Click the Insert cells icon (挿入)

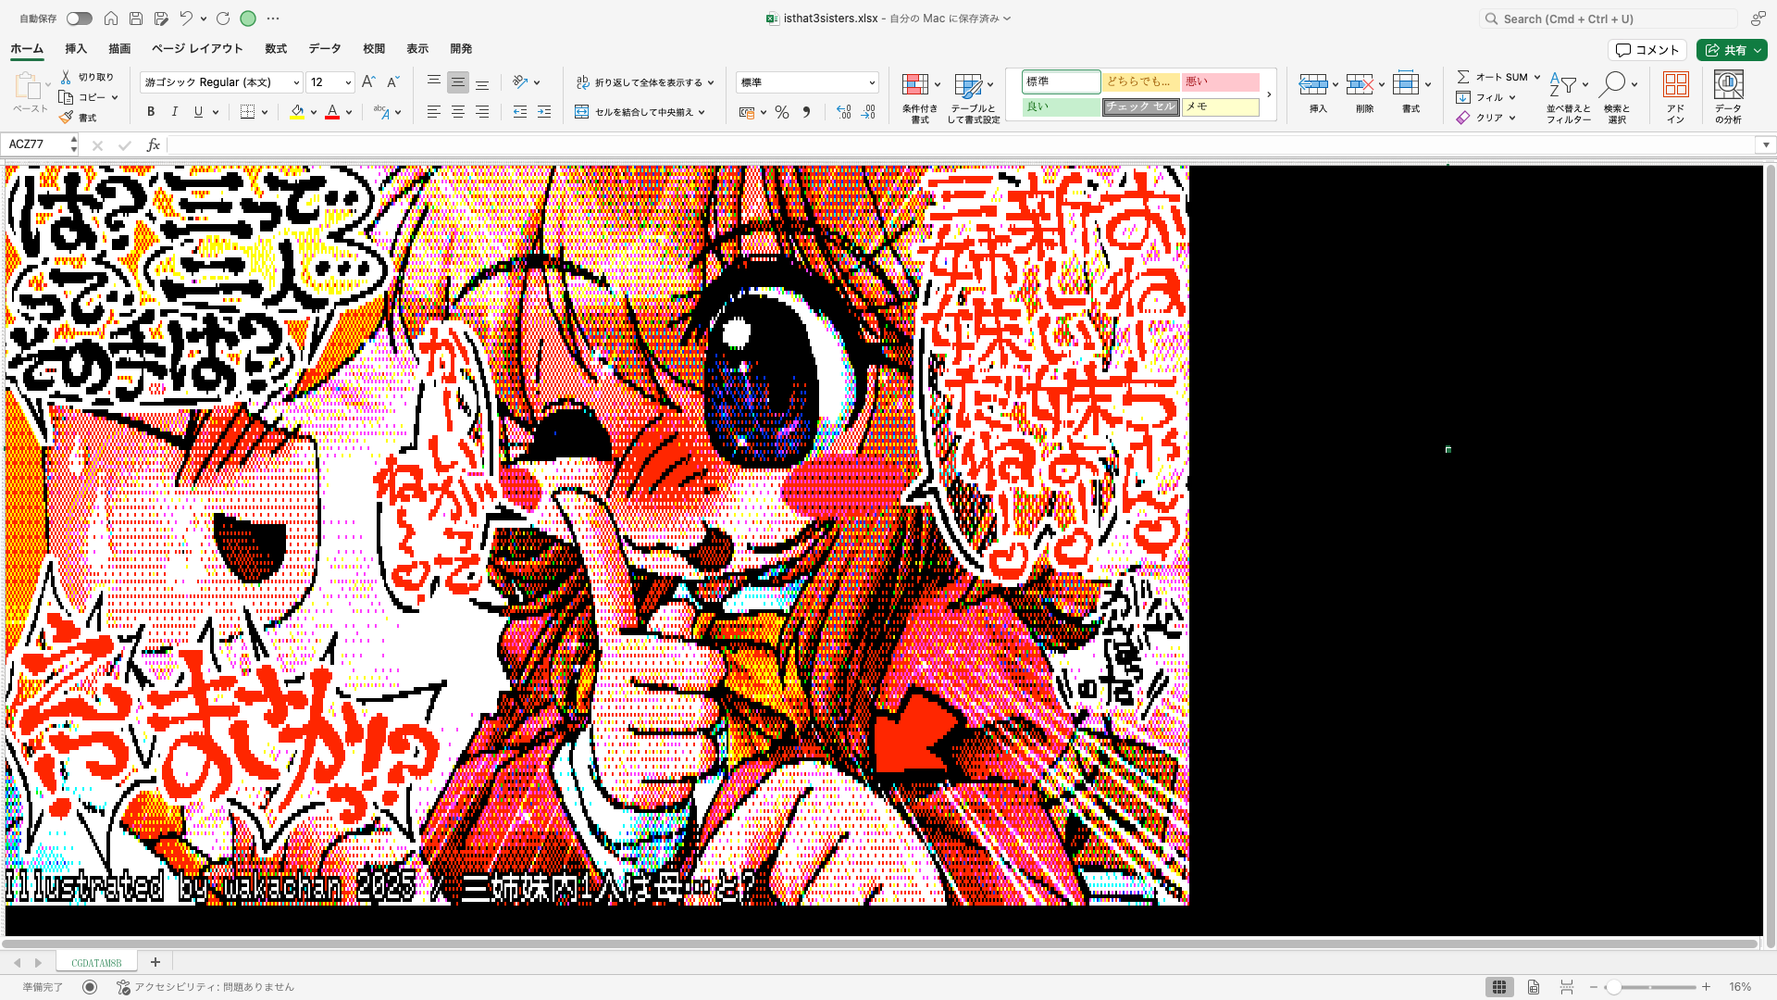1313,84
